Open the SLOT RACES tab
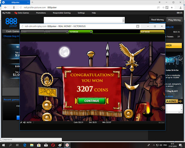Screen dimensions: 185x148 pos(152,32)
